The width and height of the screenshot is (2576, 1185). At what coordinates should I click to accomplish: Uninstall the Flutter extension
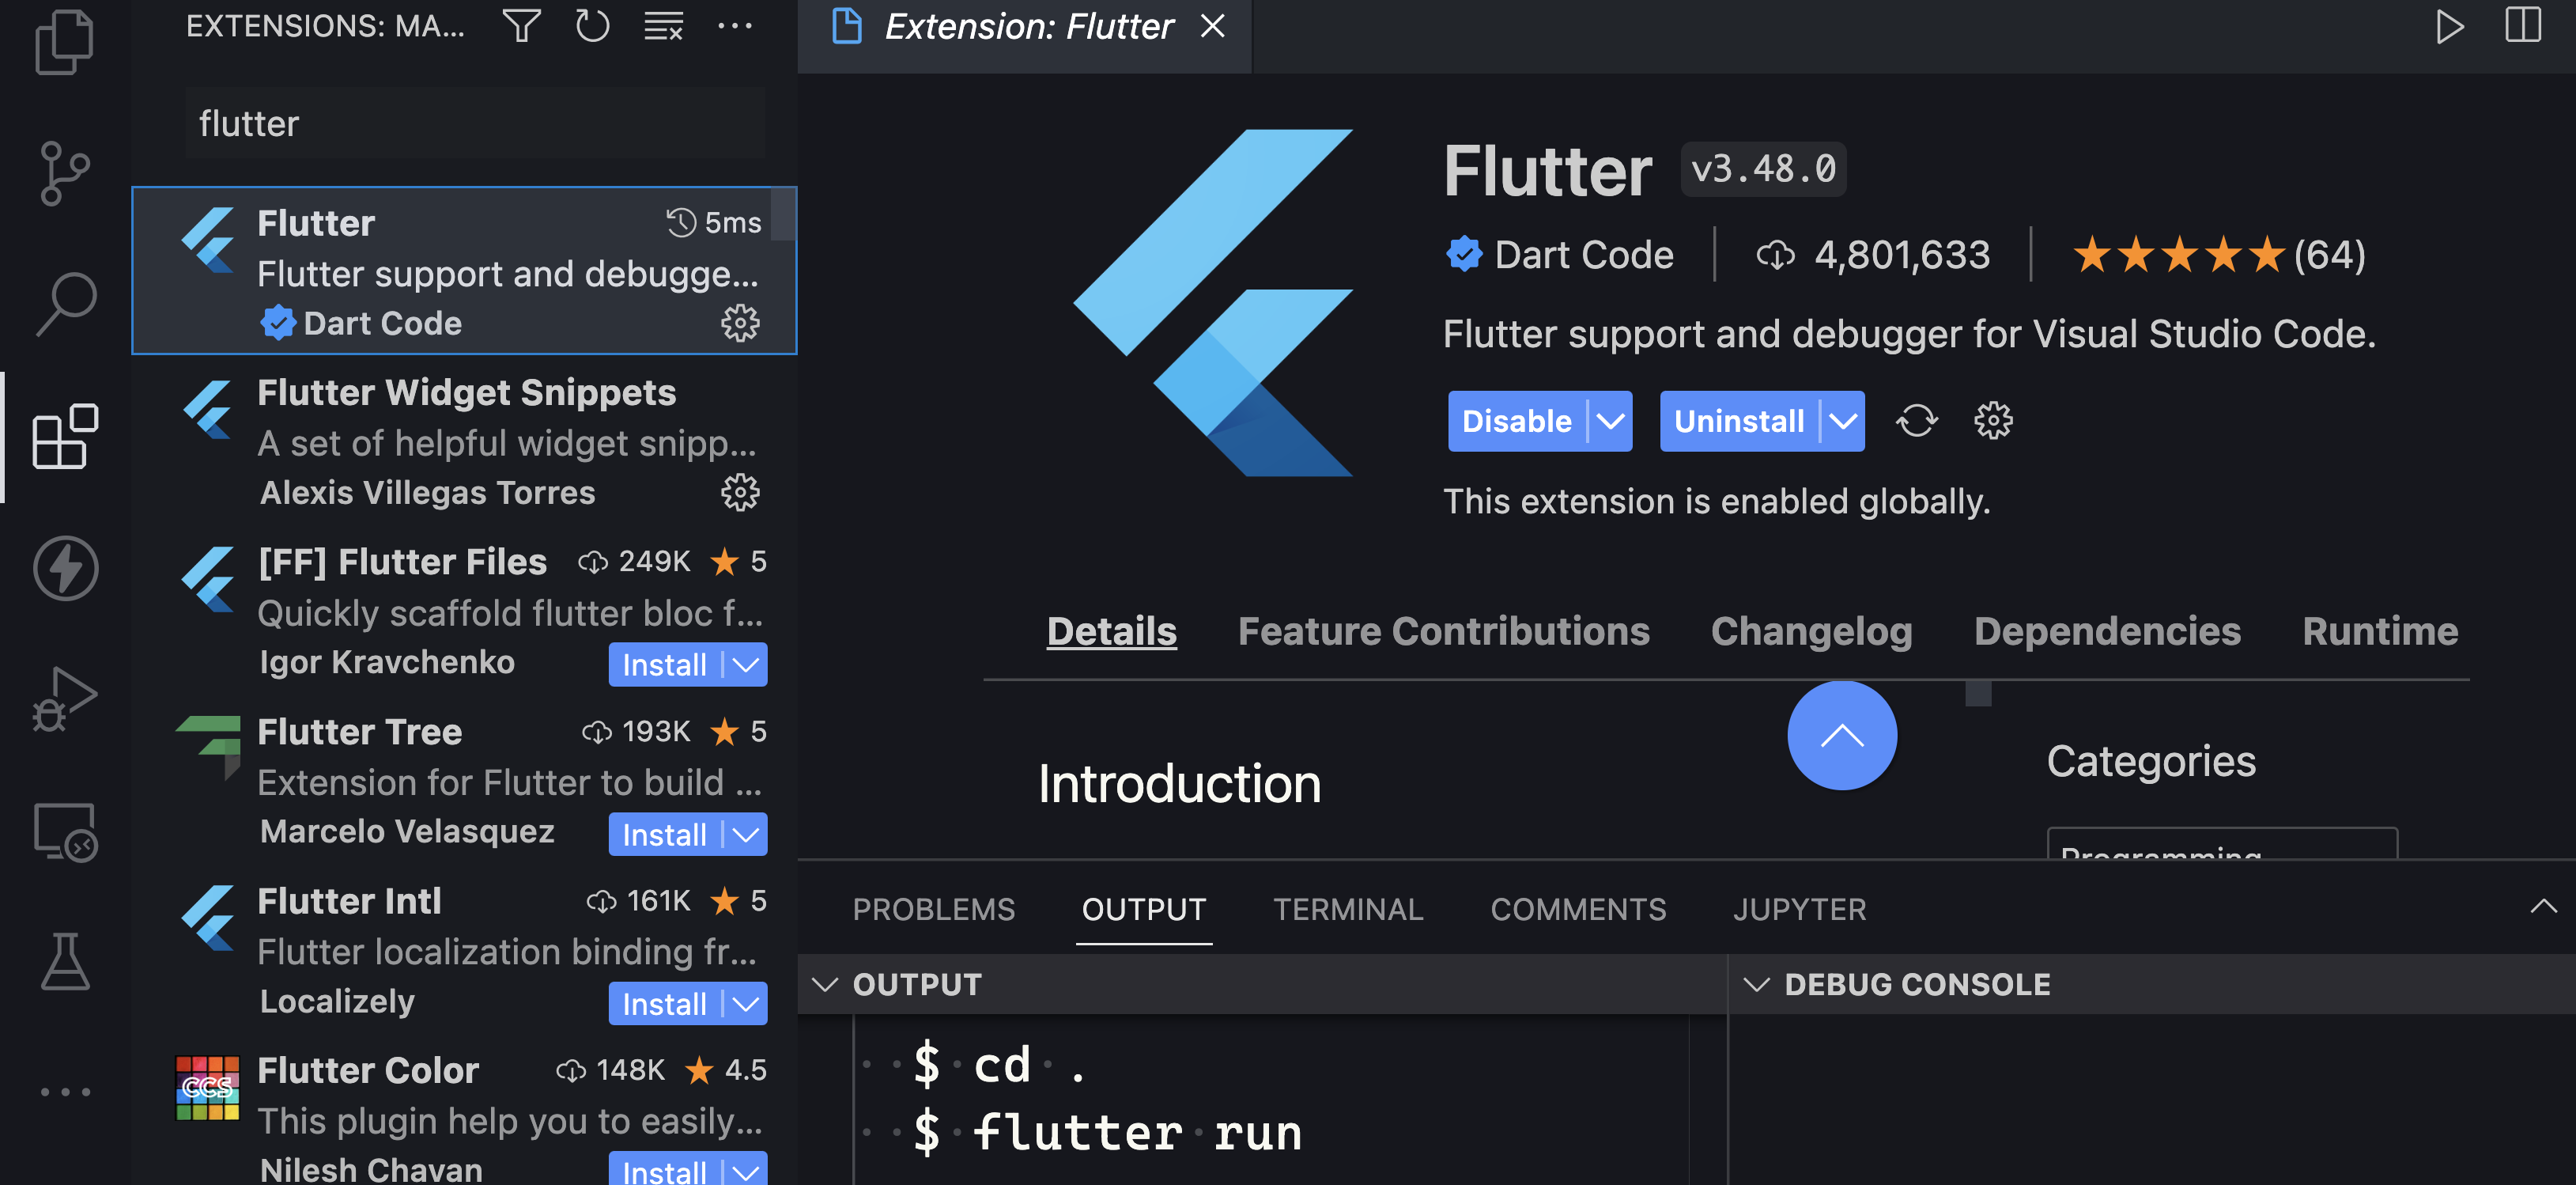1738,422
